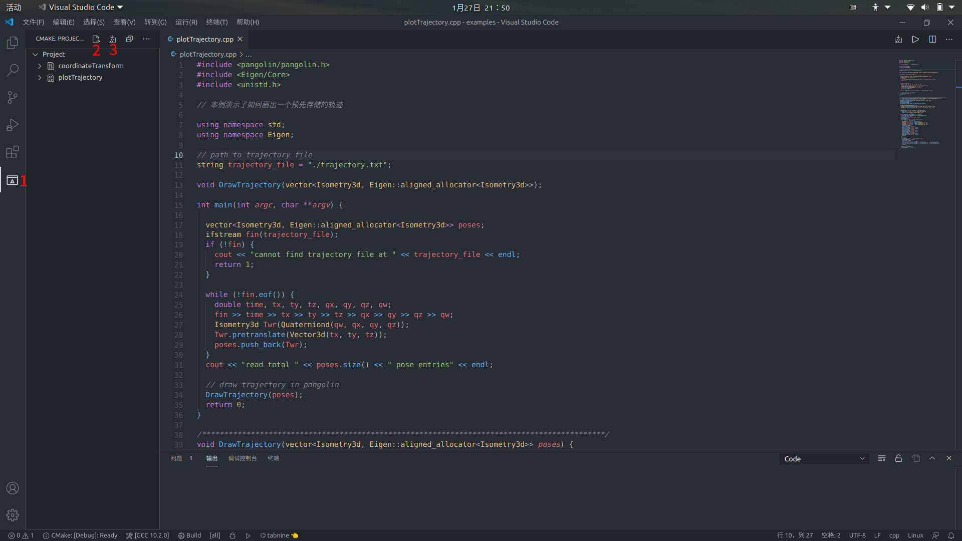Open the 转到(G) menu
The height and width of the screenshot is (541, 962).
(155, 22)
